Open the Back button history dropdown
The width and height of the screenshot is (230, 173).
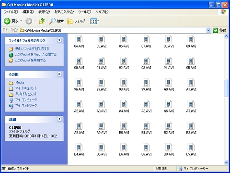[21, 21]
